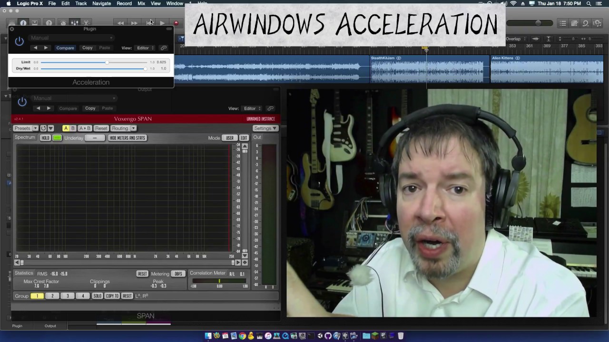Screen dimensions: 609x342
Task: Open SPAN View Editor dropdown
Action: coord(252,108)
